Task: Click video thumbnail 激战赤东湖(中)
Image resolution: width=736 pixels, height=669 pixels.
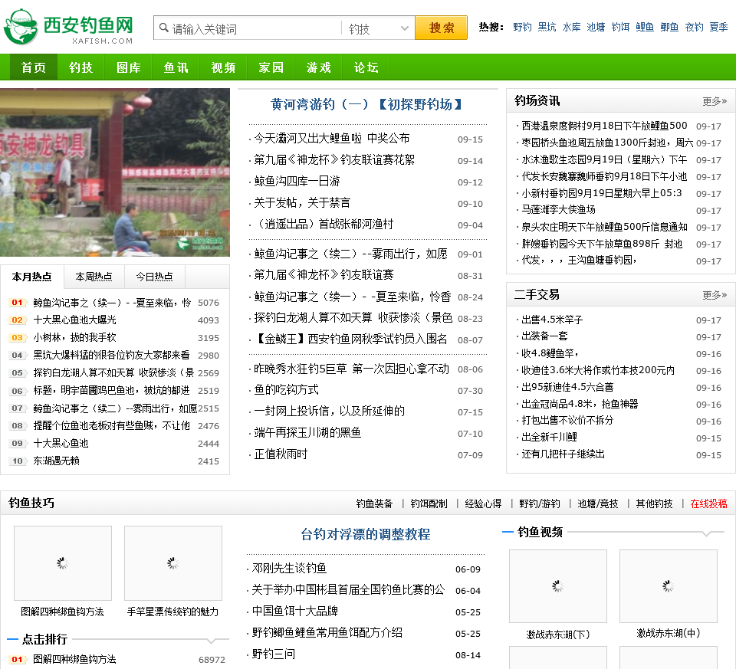Action: click(x=669, y=586)
